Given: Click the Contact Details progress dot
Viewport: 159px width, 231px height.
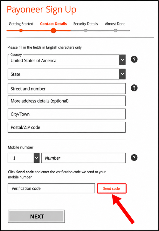Looking at the screenshot, I should [53, 31].
